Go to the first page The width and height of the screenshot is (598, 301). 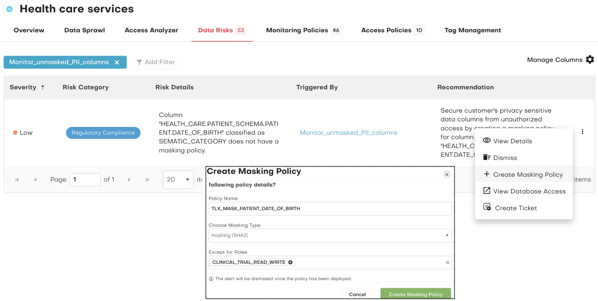point(17,180)
